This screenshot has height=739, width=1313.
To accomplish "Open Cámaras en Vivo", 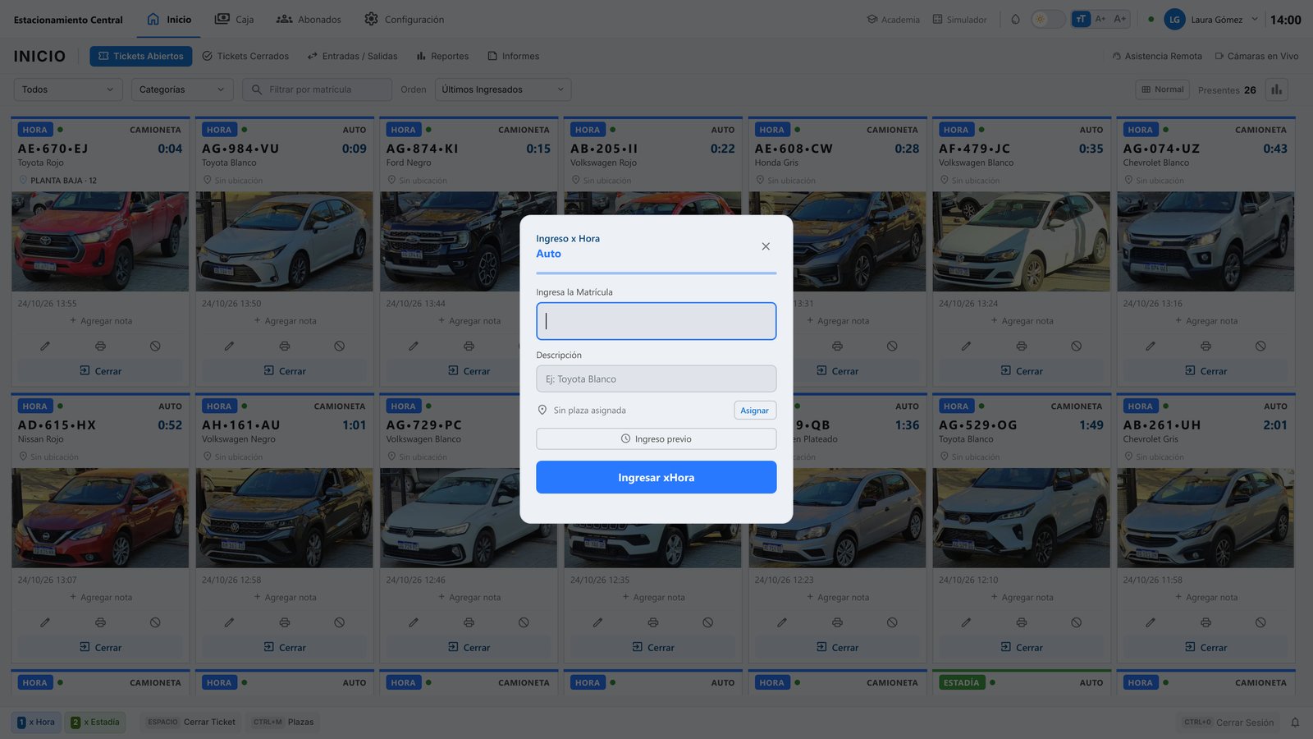I will point(1257,56).
